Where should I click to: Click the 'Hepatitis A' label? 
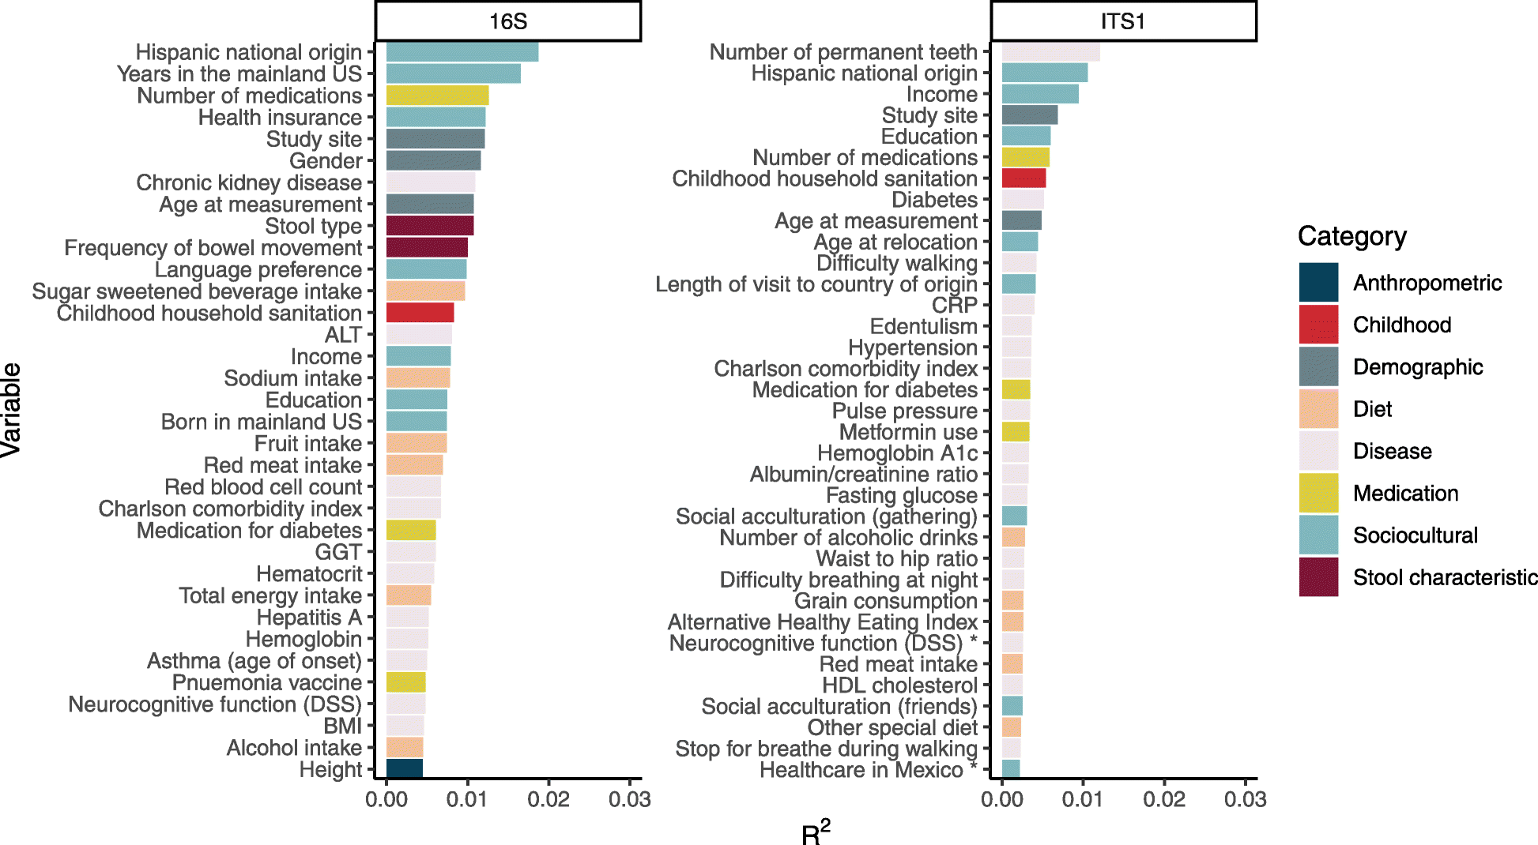pos(309,618)
